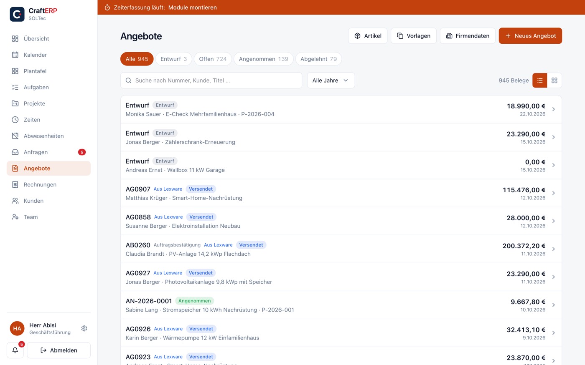585x365 pixels.
Task: Click Abmelden to log out
Action: [58, 350]
